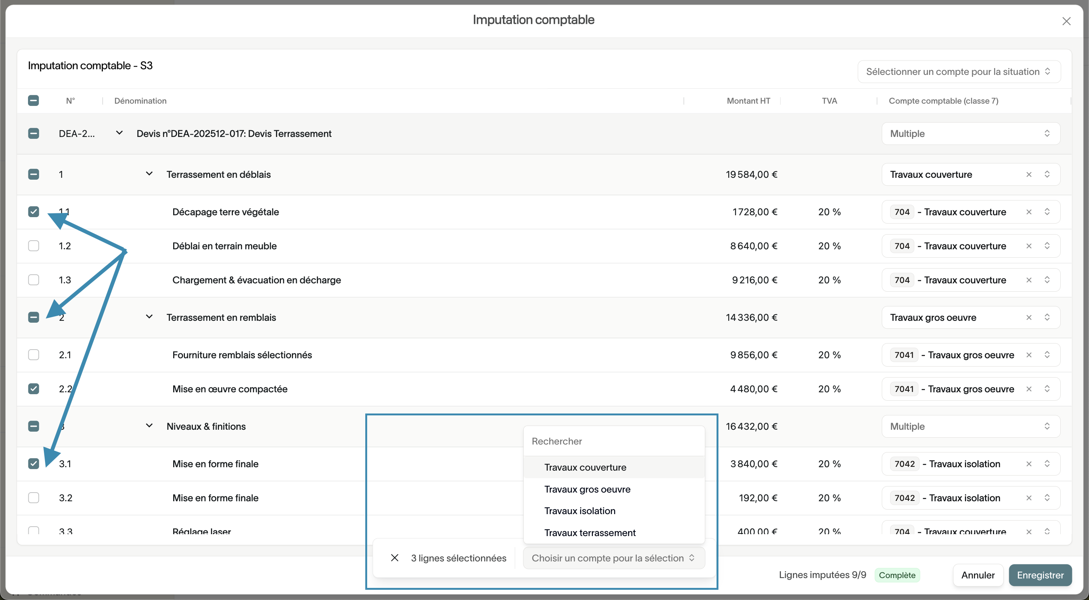Screen dimensions: 1089x600
Task: Close the Imputation comptable dialog
Action: 1066,21
